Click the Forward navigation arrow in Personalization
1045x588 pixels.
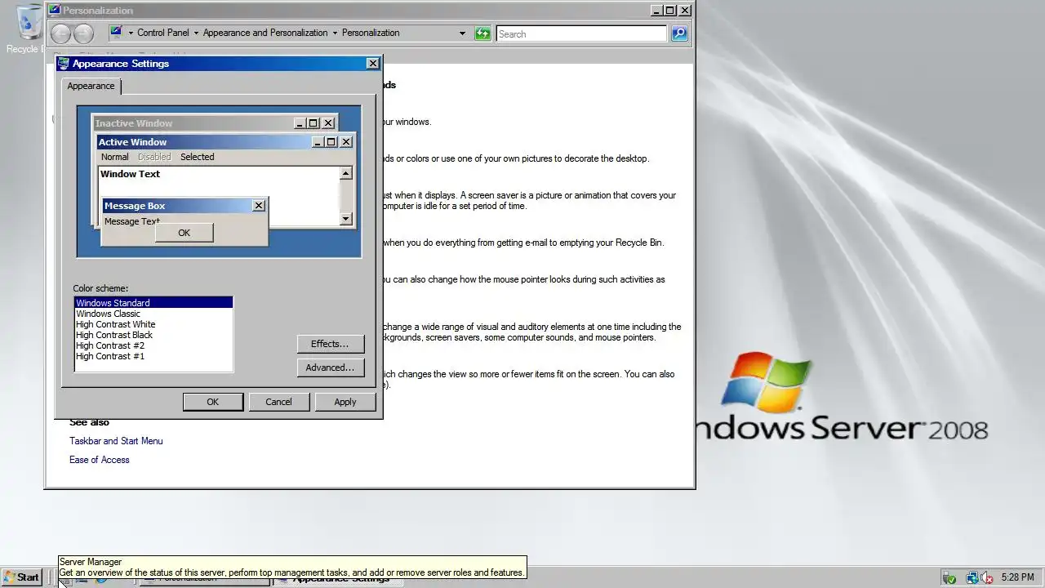click(x=83, y=33)
